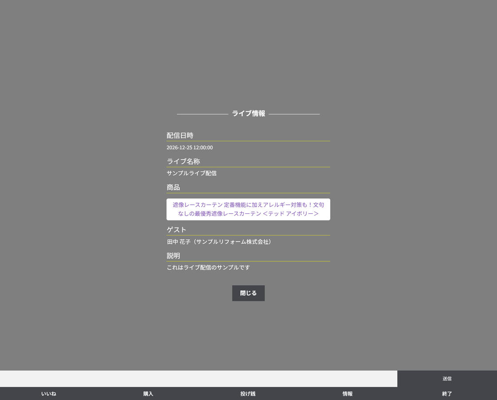Open the 購入 purchase option

[148, 394]
